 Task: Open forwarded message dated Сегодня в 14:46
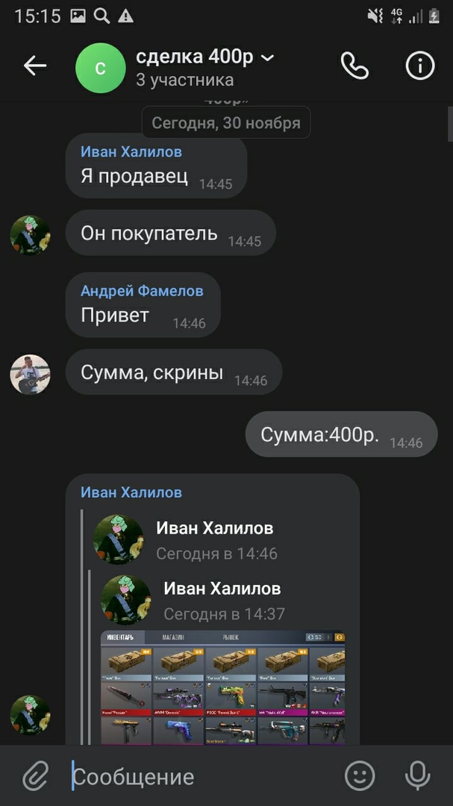pyautogui.click(x=216, y=553)
